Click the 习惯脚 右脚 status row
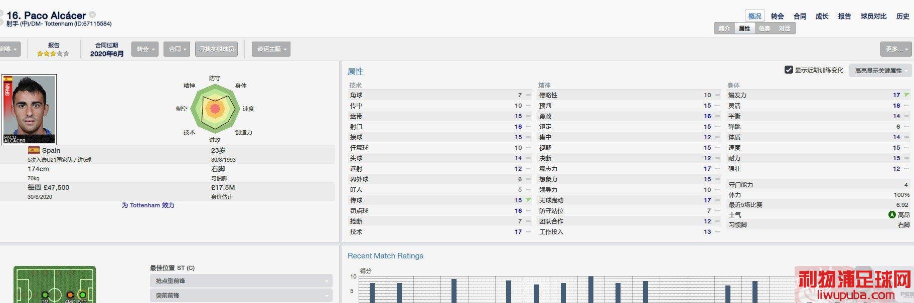Screen dimensions: 914x303 click(x=819, y=225)
